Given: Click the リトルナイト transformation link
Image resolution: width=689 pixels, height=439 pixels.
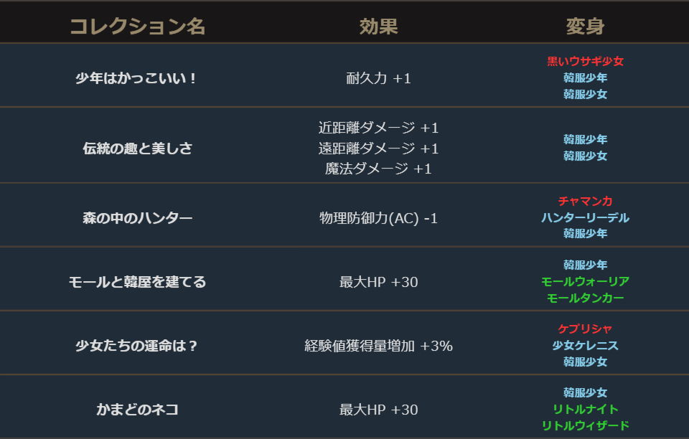Looking at the screenshot, I should point(585,409).
